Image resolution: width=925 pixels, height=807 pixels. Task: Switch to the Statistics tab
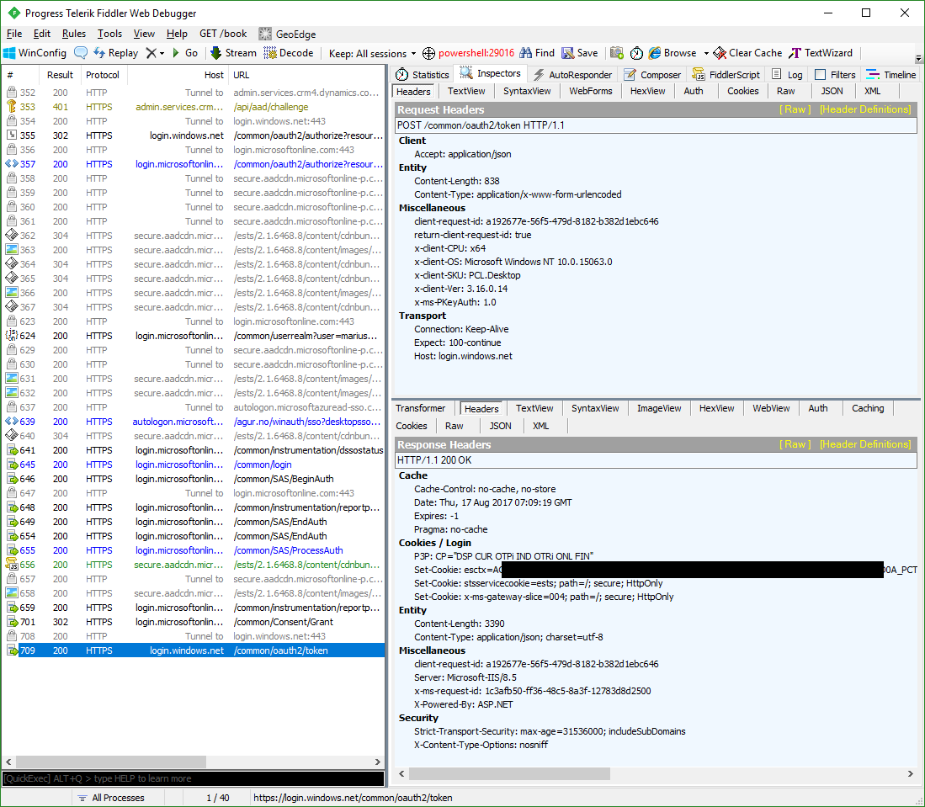click(x=423, y=74)
